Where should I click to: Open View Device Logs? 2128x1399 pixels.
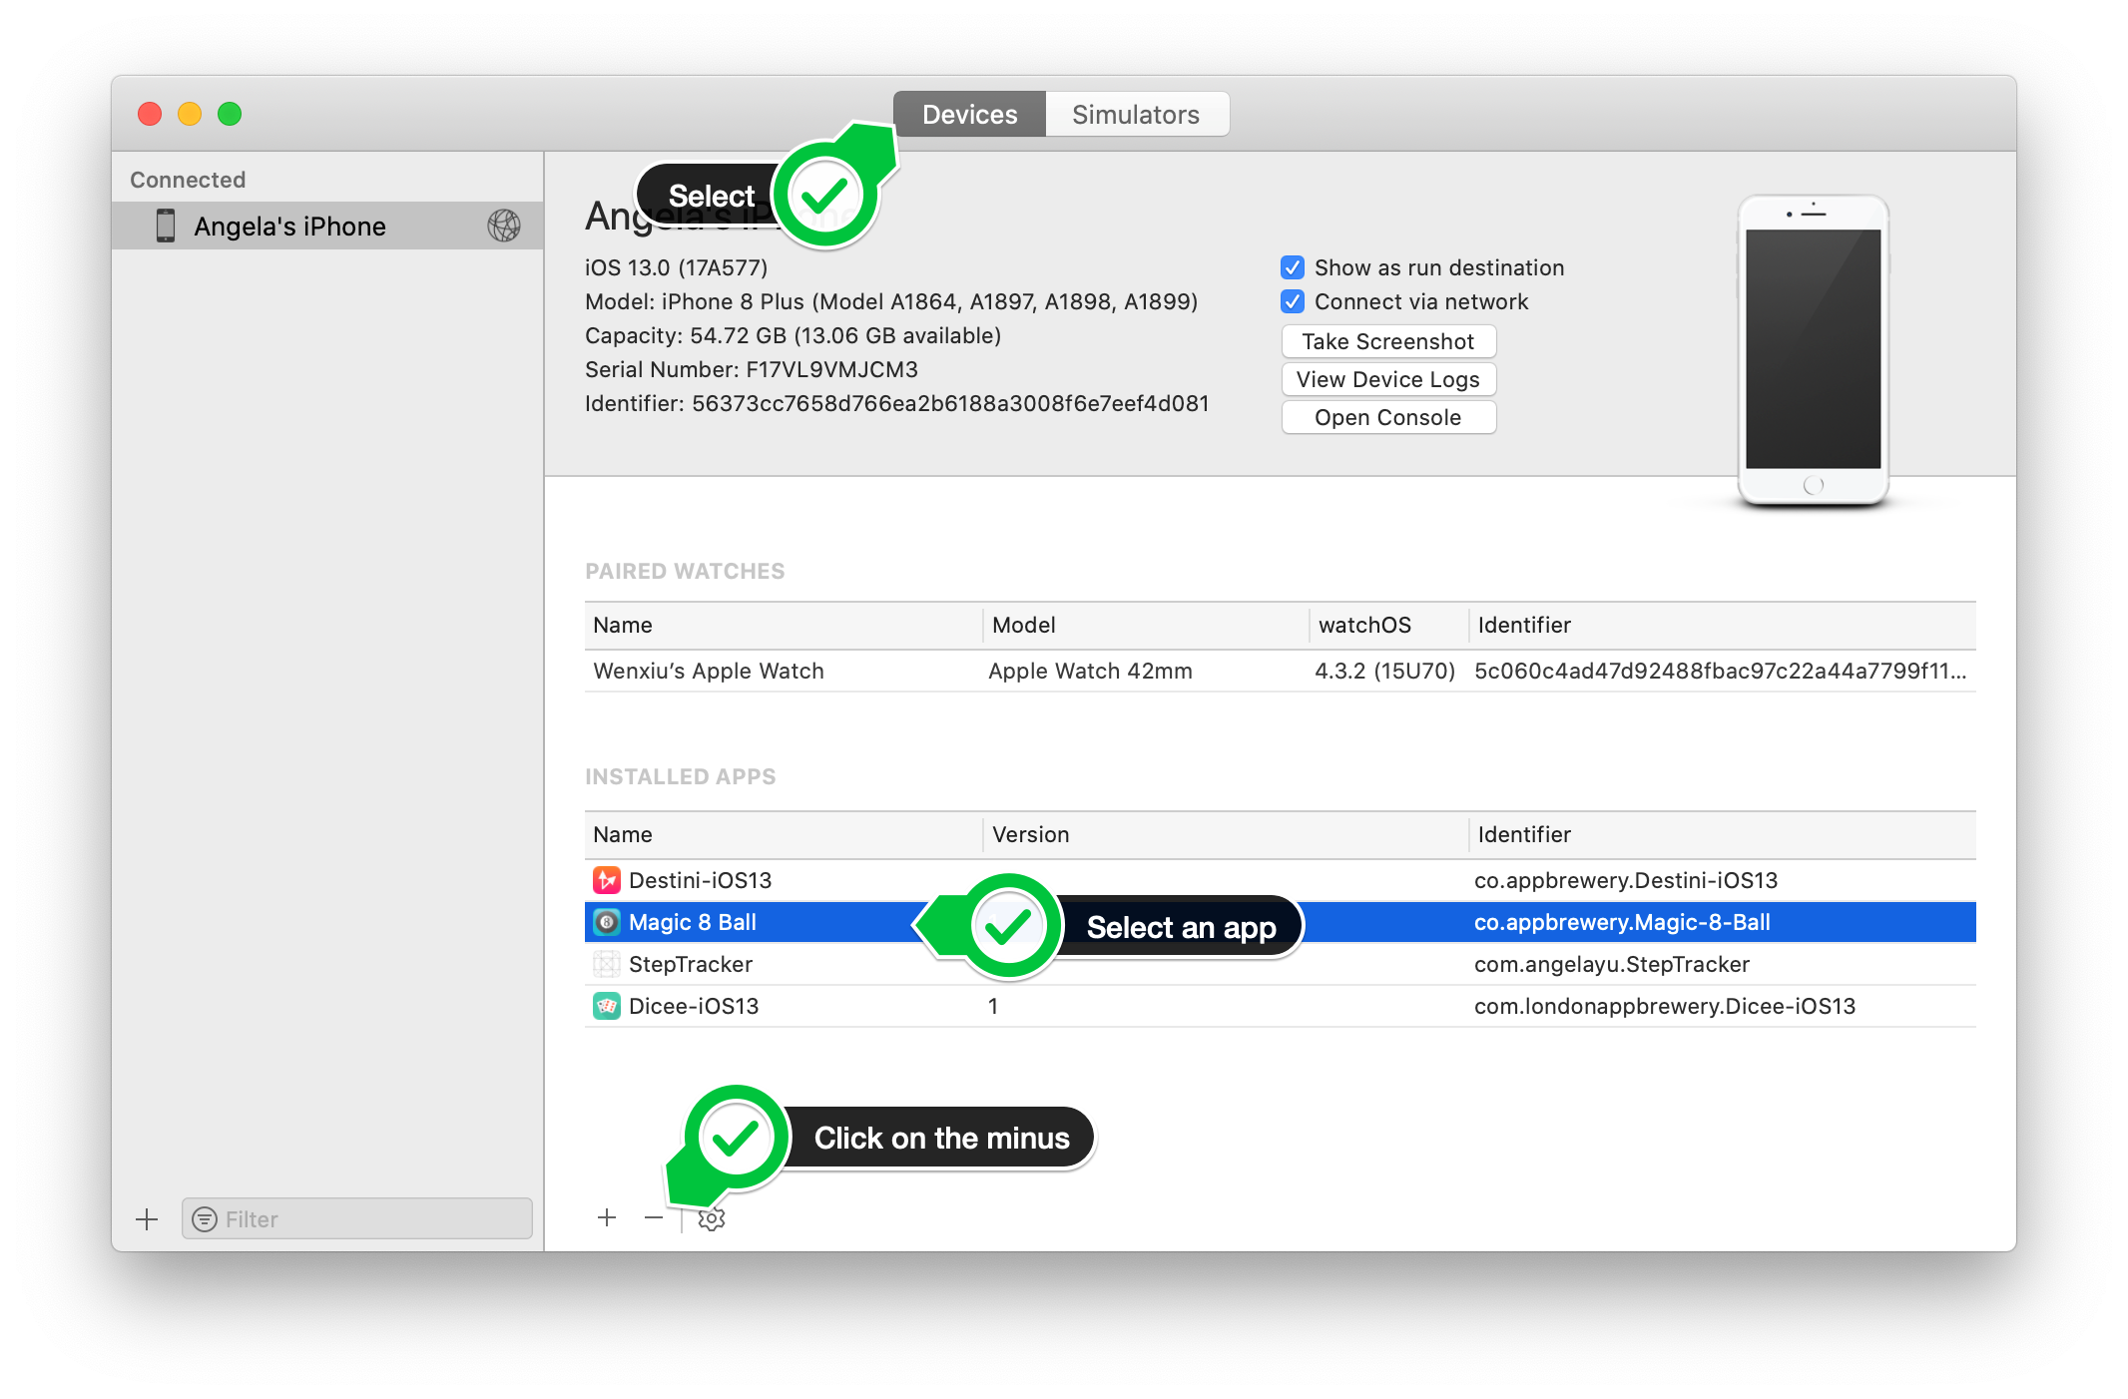[x=1388, y=379]
